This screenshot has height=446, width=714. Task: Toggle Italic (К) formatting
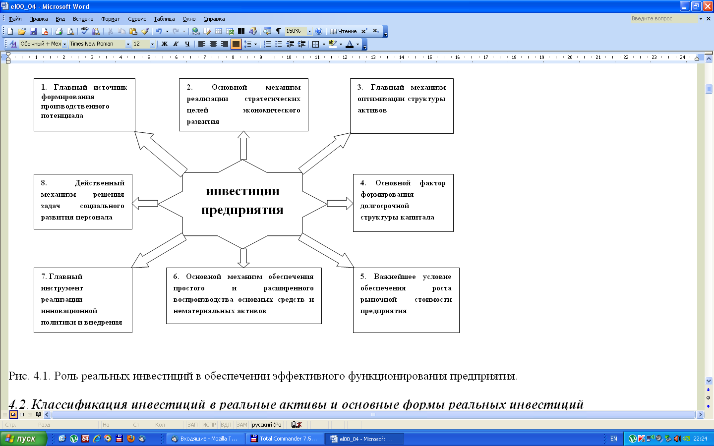point(176,44)
